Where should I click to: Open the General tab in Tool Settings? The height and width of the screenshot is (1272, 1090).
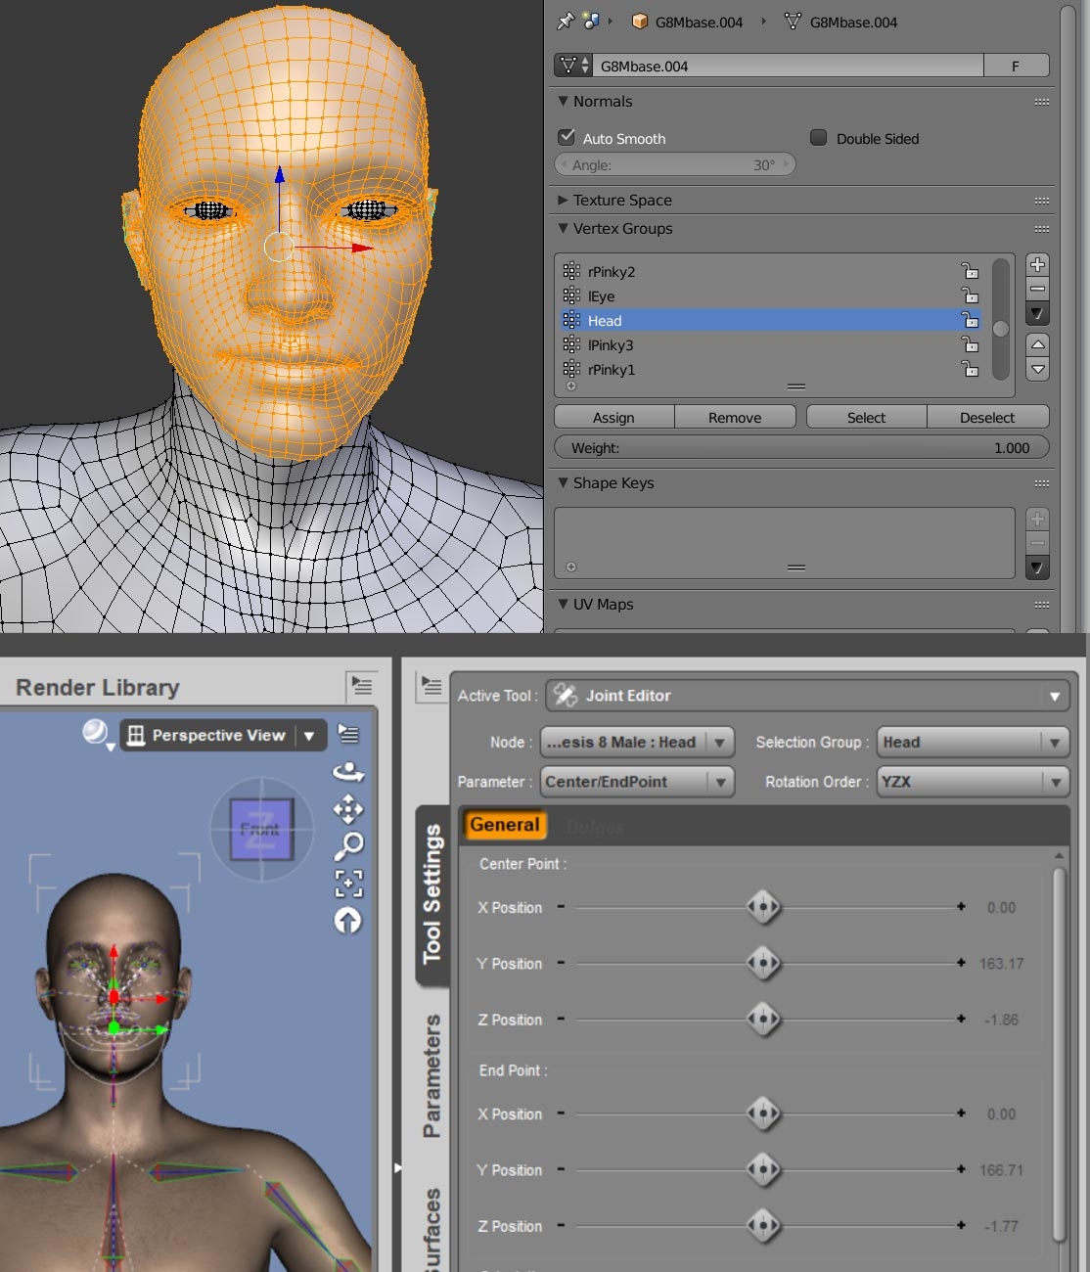[504, 825]
